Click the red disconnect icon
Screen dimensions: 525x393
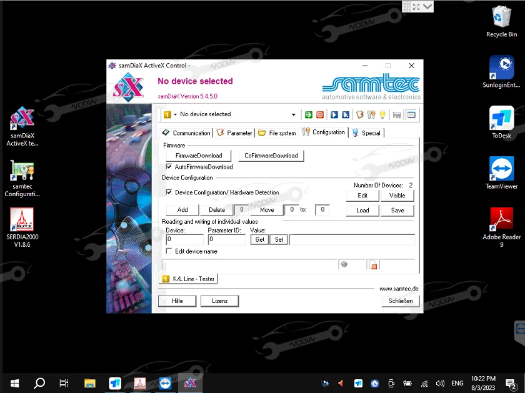pos(320,115)
